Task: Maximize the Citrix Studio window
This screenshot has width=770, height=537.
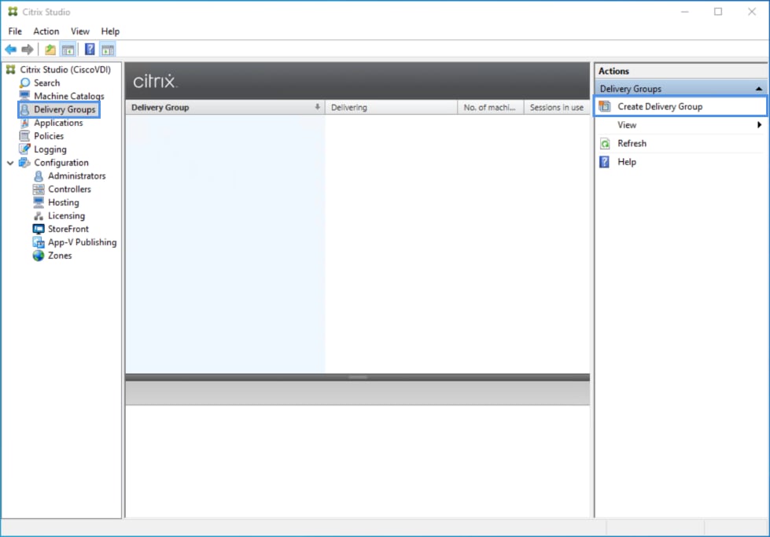Action: pyautogui.click(x=718, y=12)
